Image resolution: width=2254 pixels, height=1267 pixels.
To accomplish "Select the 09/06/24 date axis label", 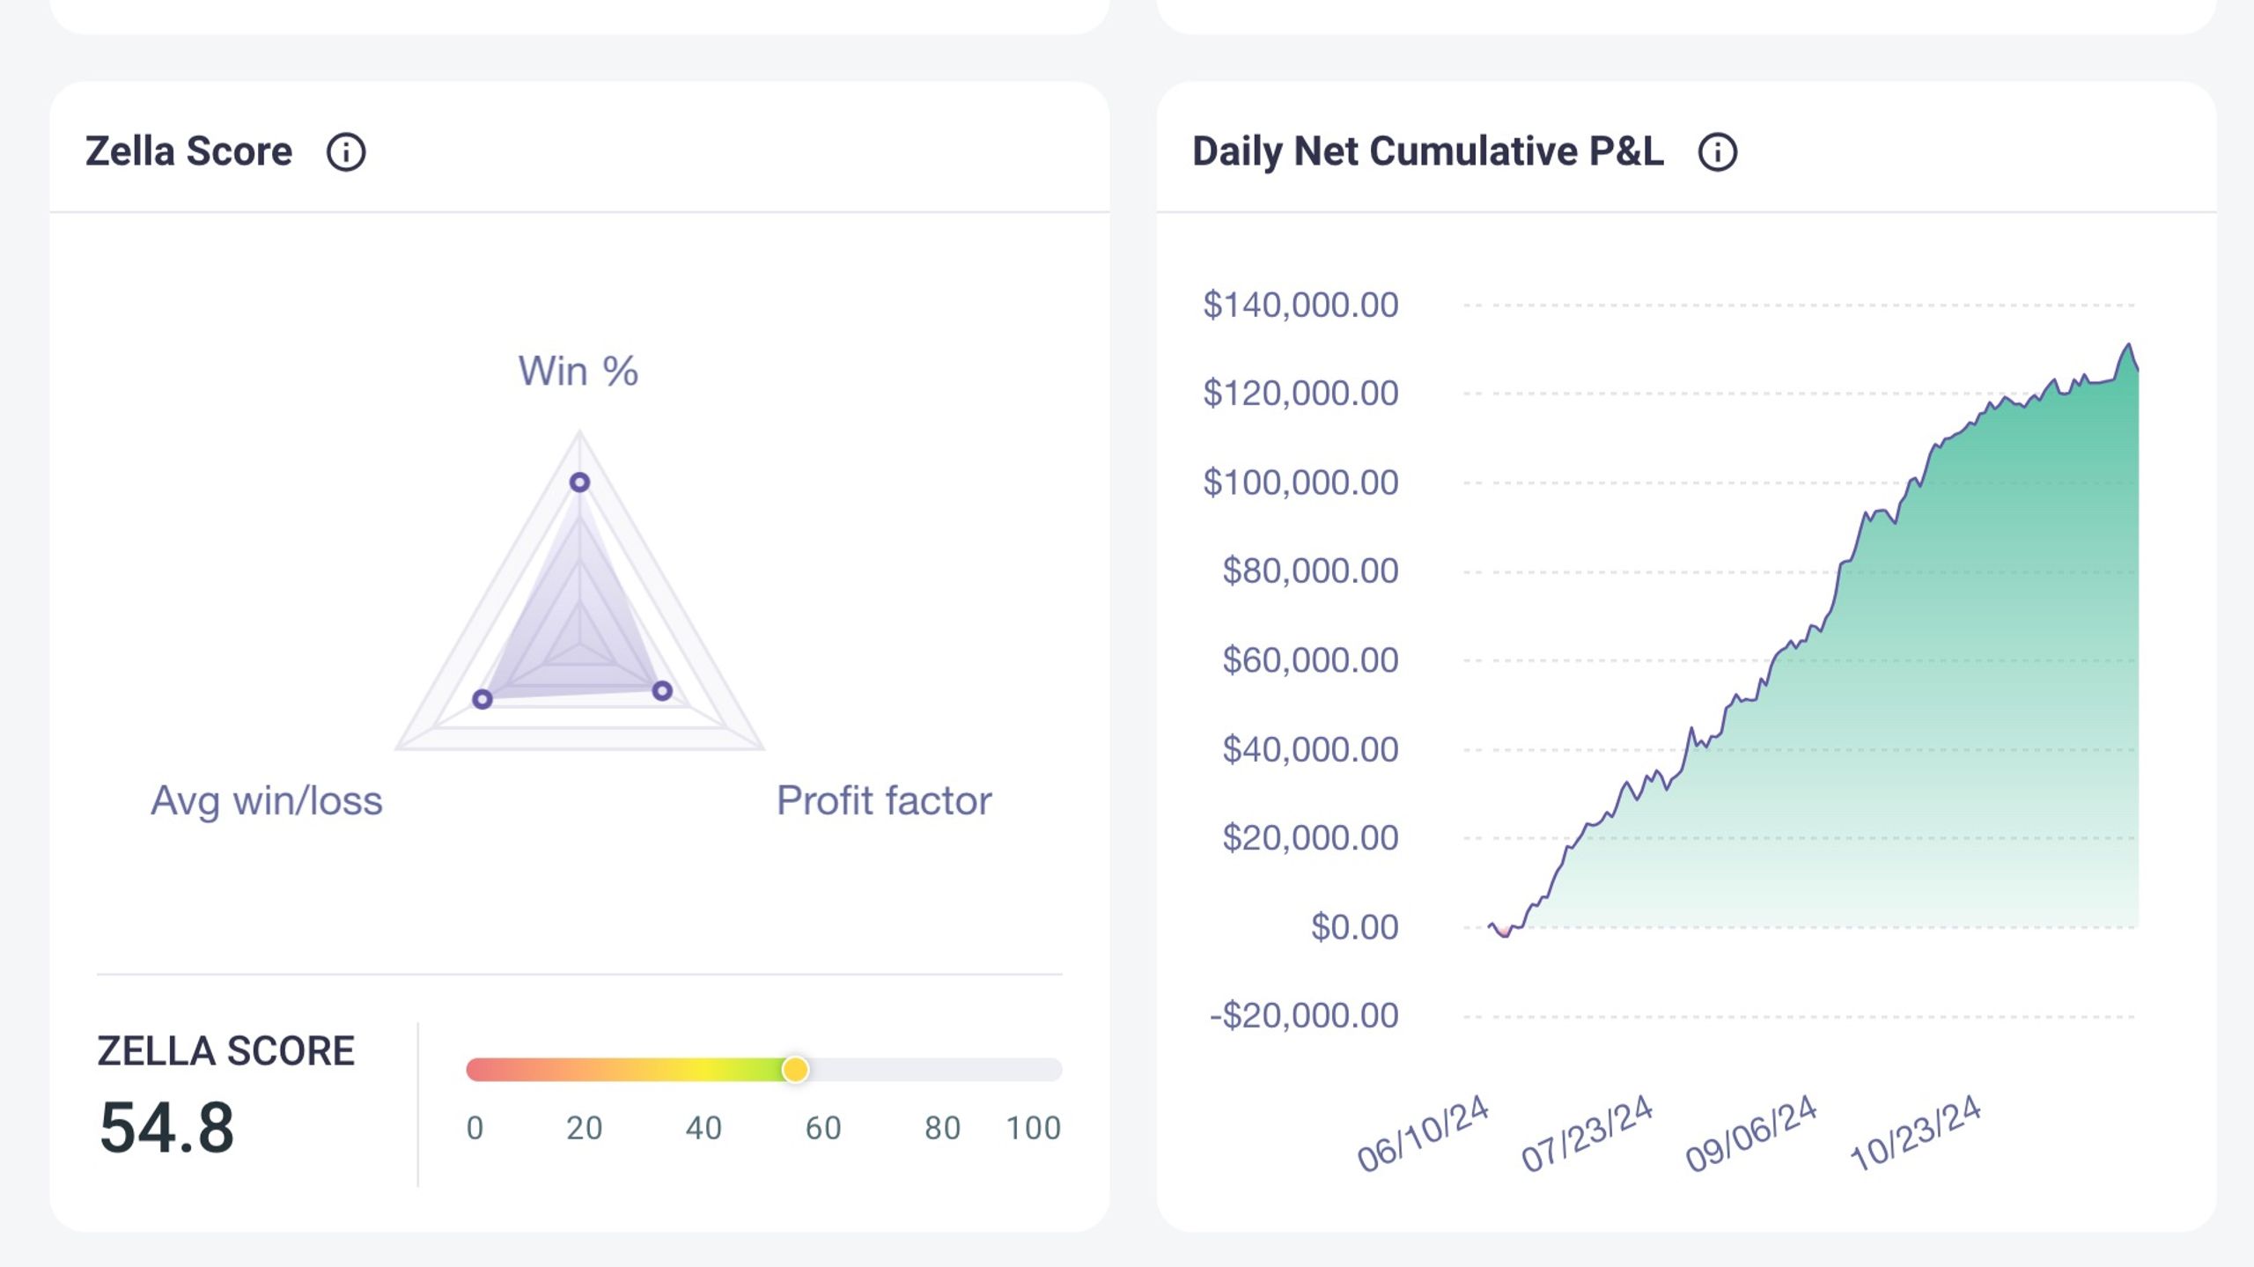I will coord(1750,1133).
